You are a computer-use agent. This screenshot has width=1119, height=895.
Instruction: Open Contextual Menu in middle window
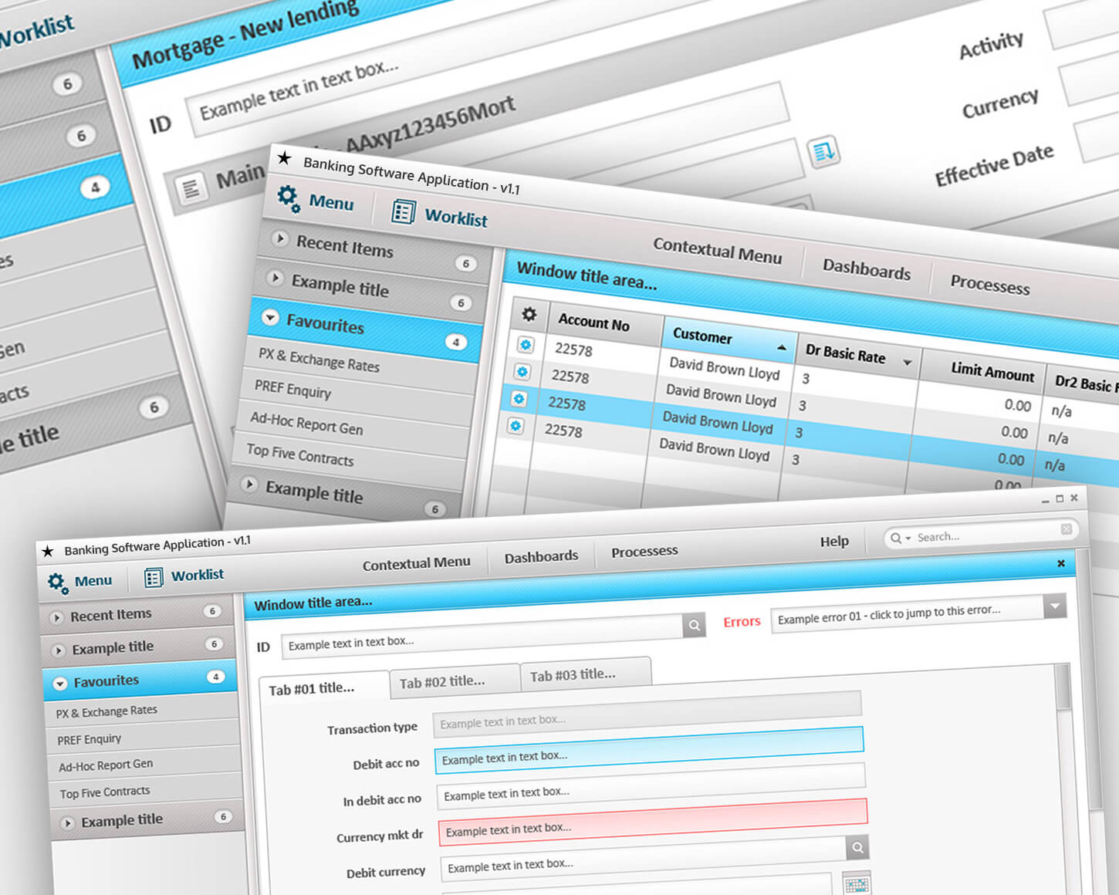point(717,250)
